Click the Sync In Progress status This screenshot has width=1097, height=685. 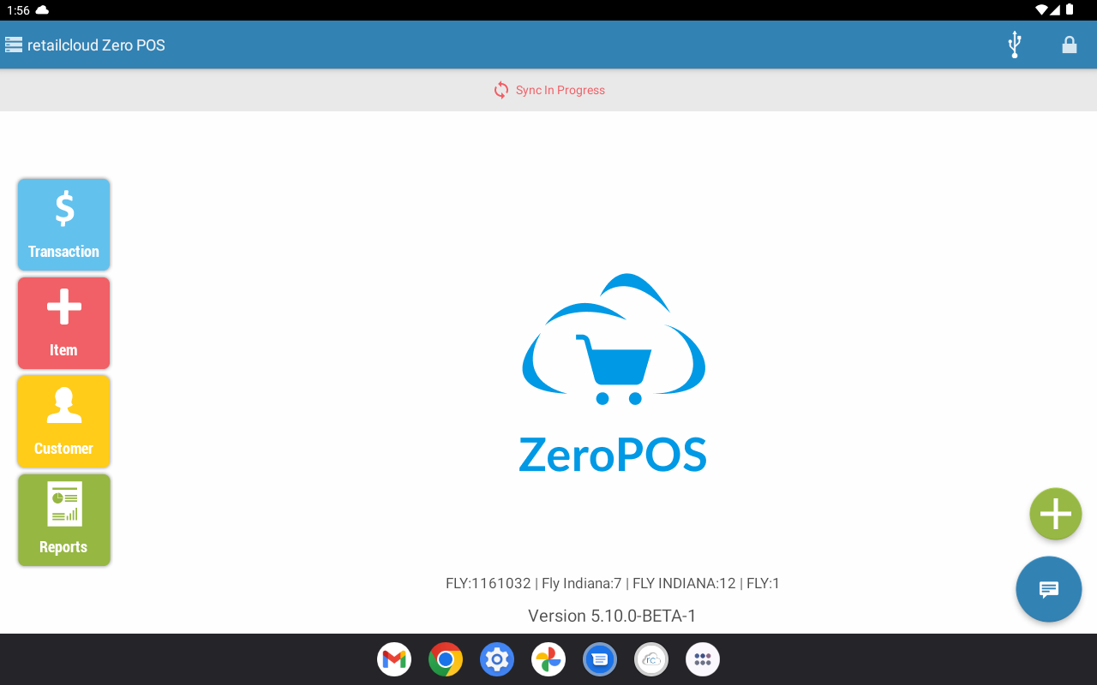coord(548,90)
